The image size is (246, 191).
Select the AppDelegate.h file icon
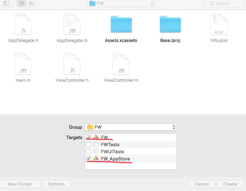pos(23,24)
